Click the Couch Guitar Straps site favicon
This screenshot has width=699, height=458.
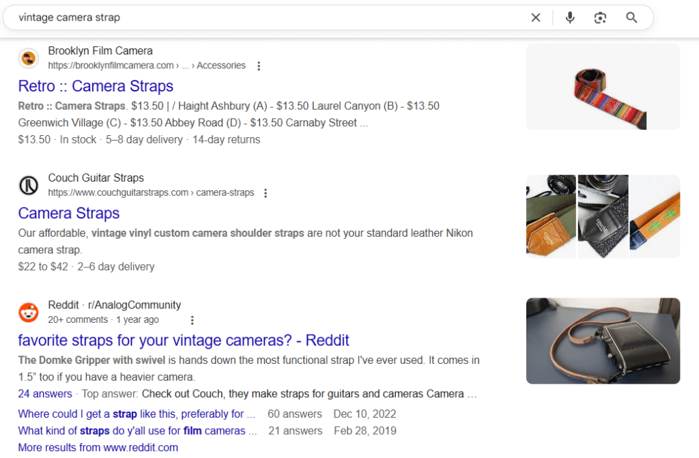29,186
